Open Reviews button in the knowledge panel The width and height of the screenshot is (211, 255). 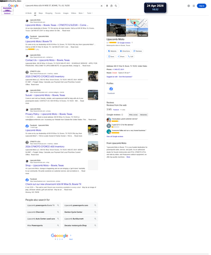[137, 51]
